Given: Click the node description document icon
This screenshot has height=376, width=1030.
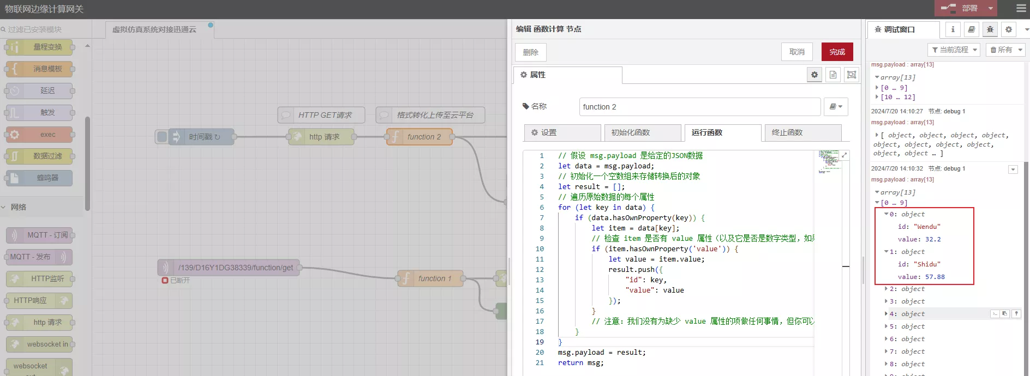Looking at the screenshot, I should pos(833,75).
